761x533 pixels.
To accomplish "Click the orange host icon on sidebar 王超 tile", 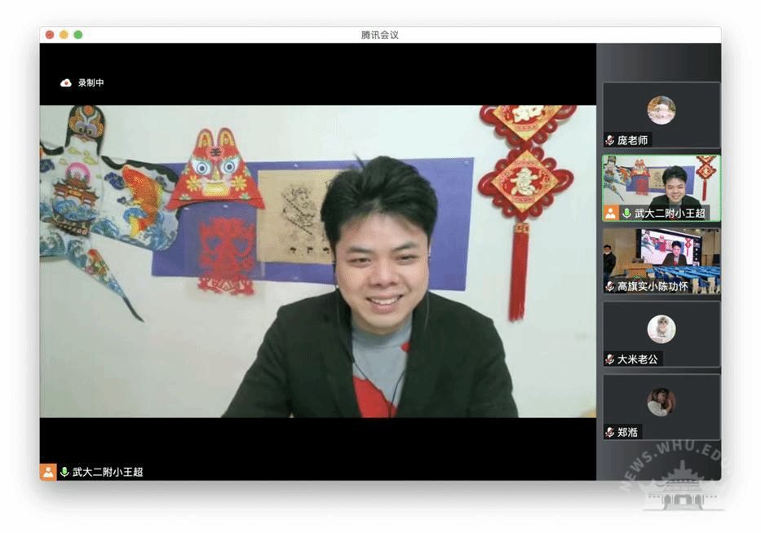I will [x=610, y=213].
